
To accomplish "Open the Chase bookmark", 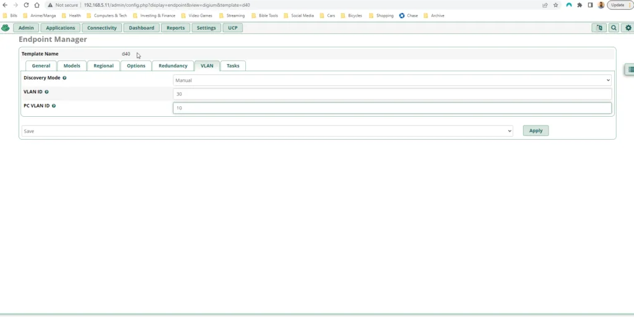I will tap(409, 15).
